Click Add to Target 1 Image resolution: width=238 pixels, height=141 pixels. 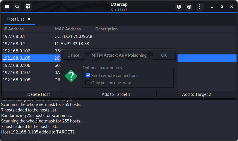pyautogui.click(x=116, y=94)
